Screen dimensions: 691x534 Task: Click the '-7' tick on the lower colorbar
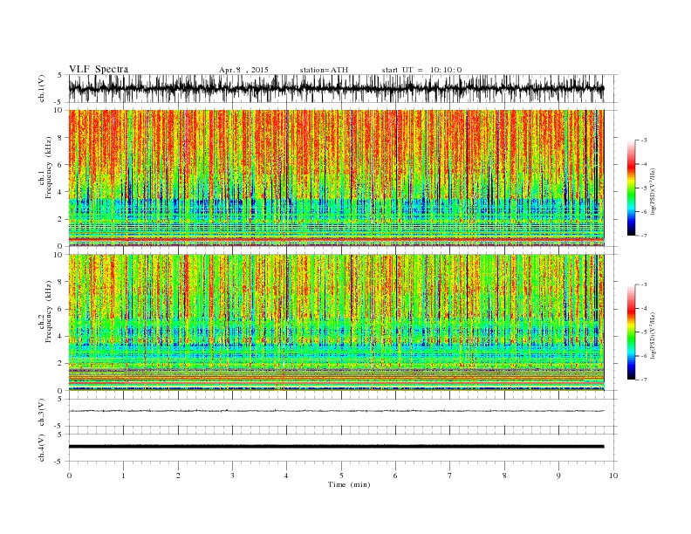coord(644,380)
